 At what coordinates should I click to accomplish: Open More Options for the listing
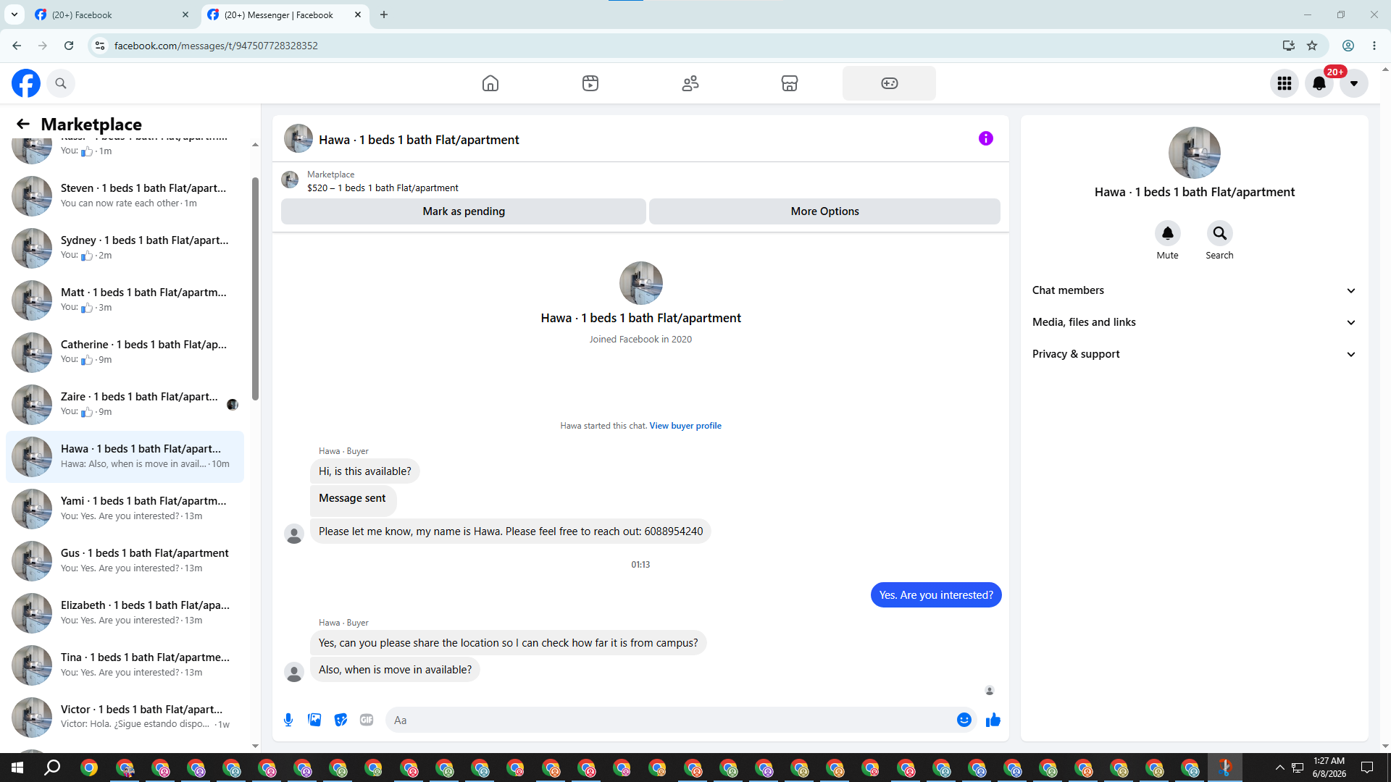pos(824,211)
